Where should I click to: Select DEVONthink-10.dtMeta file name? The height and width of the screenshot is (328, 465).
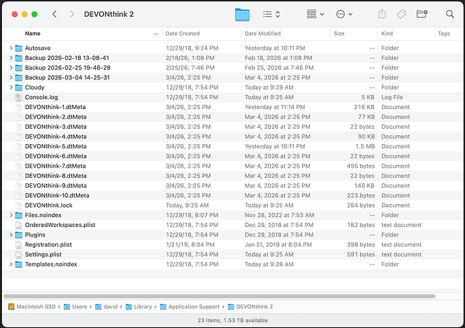(x=57, y=195)
